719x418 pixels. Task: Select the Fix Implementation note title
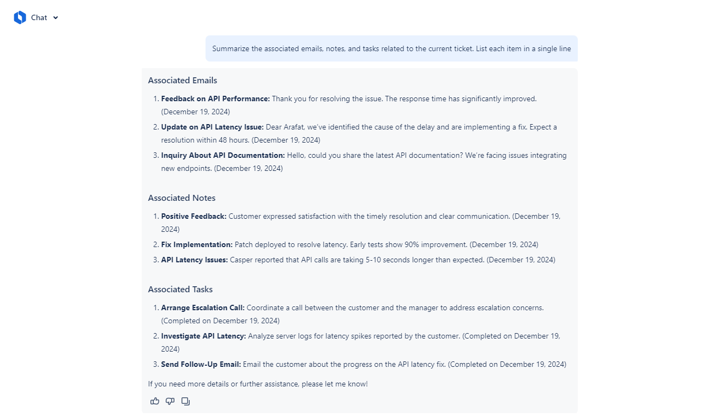pyautogui.click(x=197, y=244)
